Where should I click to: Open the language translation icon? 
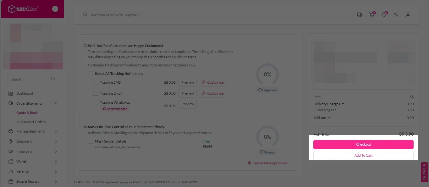coord(396,15)
